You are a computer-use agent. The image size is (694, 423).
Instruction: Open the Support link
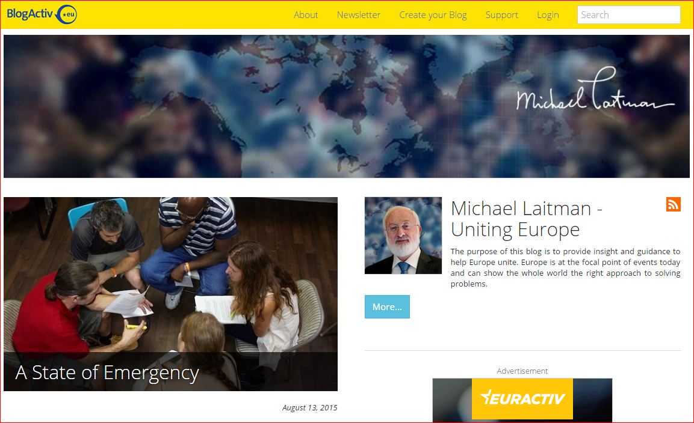click(x=501, y=15)
